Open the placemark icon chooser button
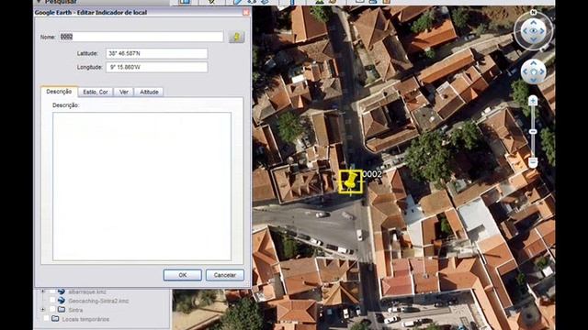 [236, 37]
